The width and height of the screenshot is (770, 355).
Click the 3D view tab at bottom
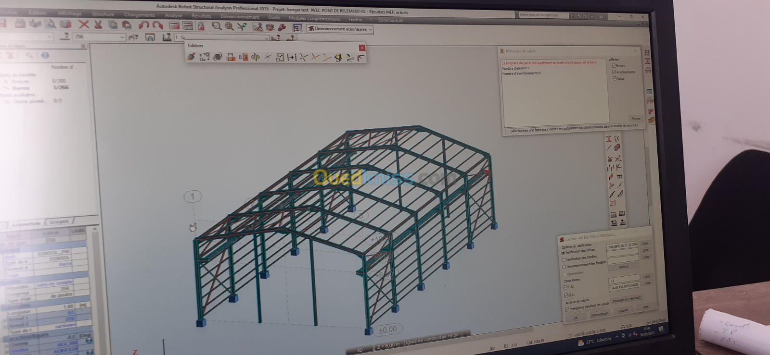[359, 350]
